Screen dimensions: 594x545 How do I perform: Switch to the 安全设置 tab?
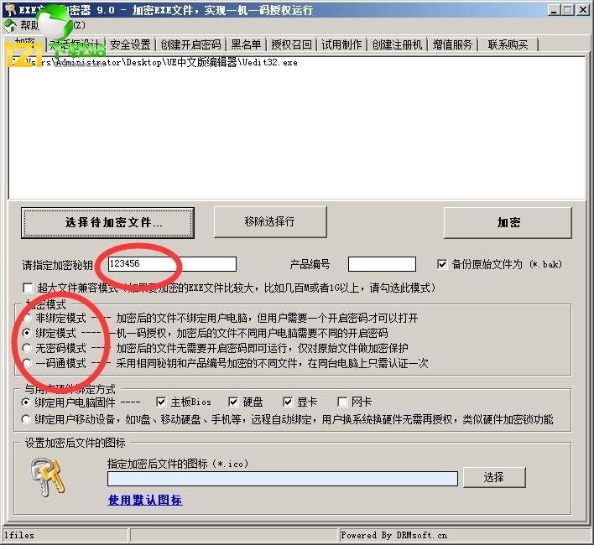131,44
